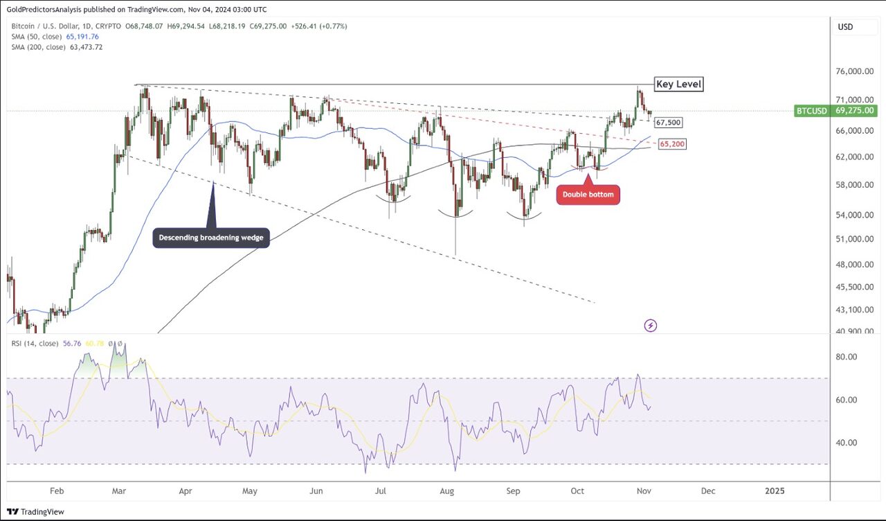Click the red 65,200 price label
This screenshot has height=521, width=886.
[672, 143]
